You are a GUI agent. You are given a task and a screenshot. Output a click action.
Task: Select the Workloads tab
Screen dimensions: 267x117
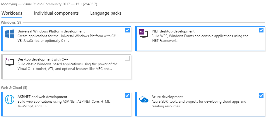coord(12,13)
